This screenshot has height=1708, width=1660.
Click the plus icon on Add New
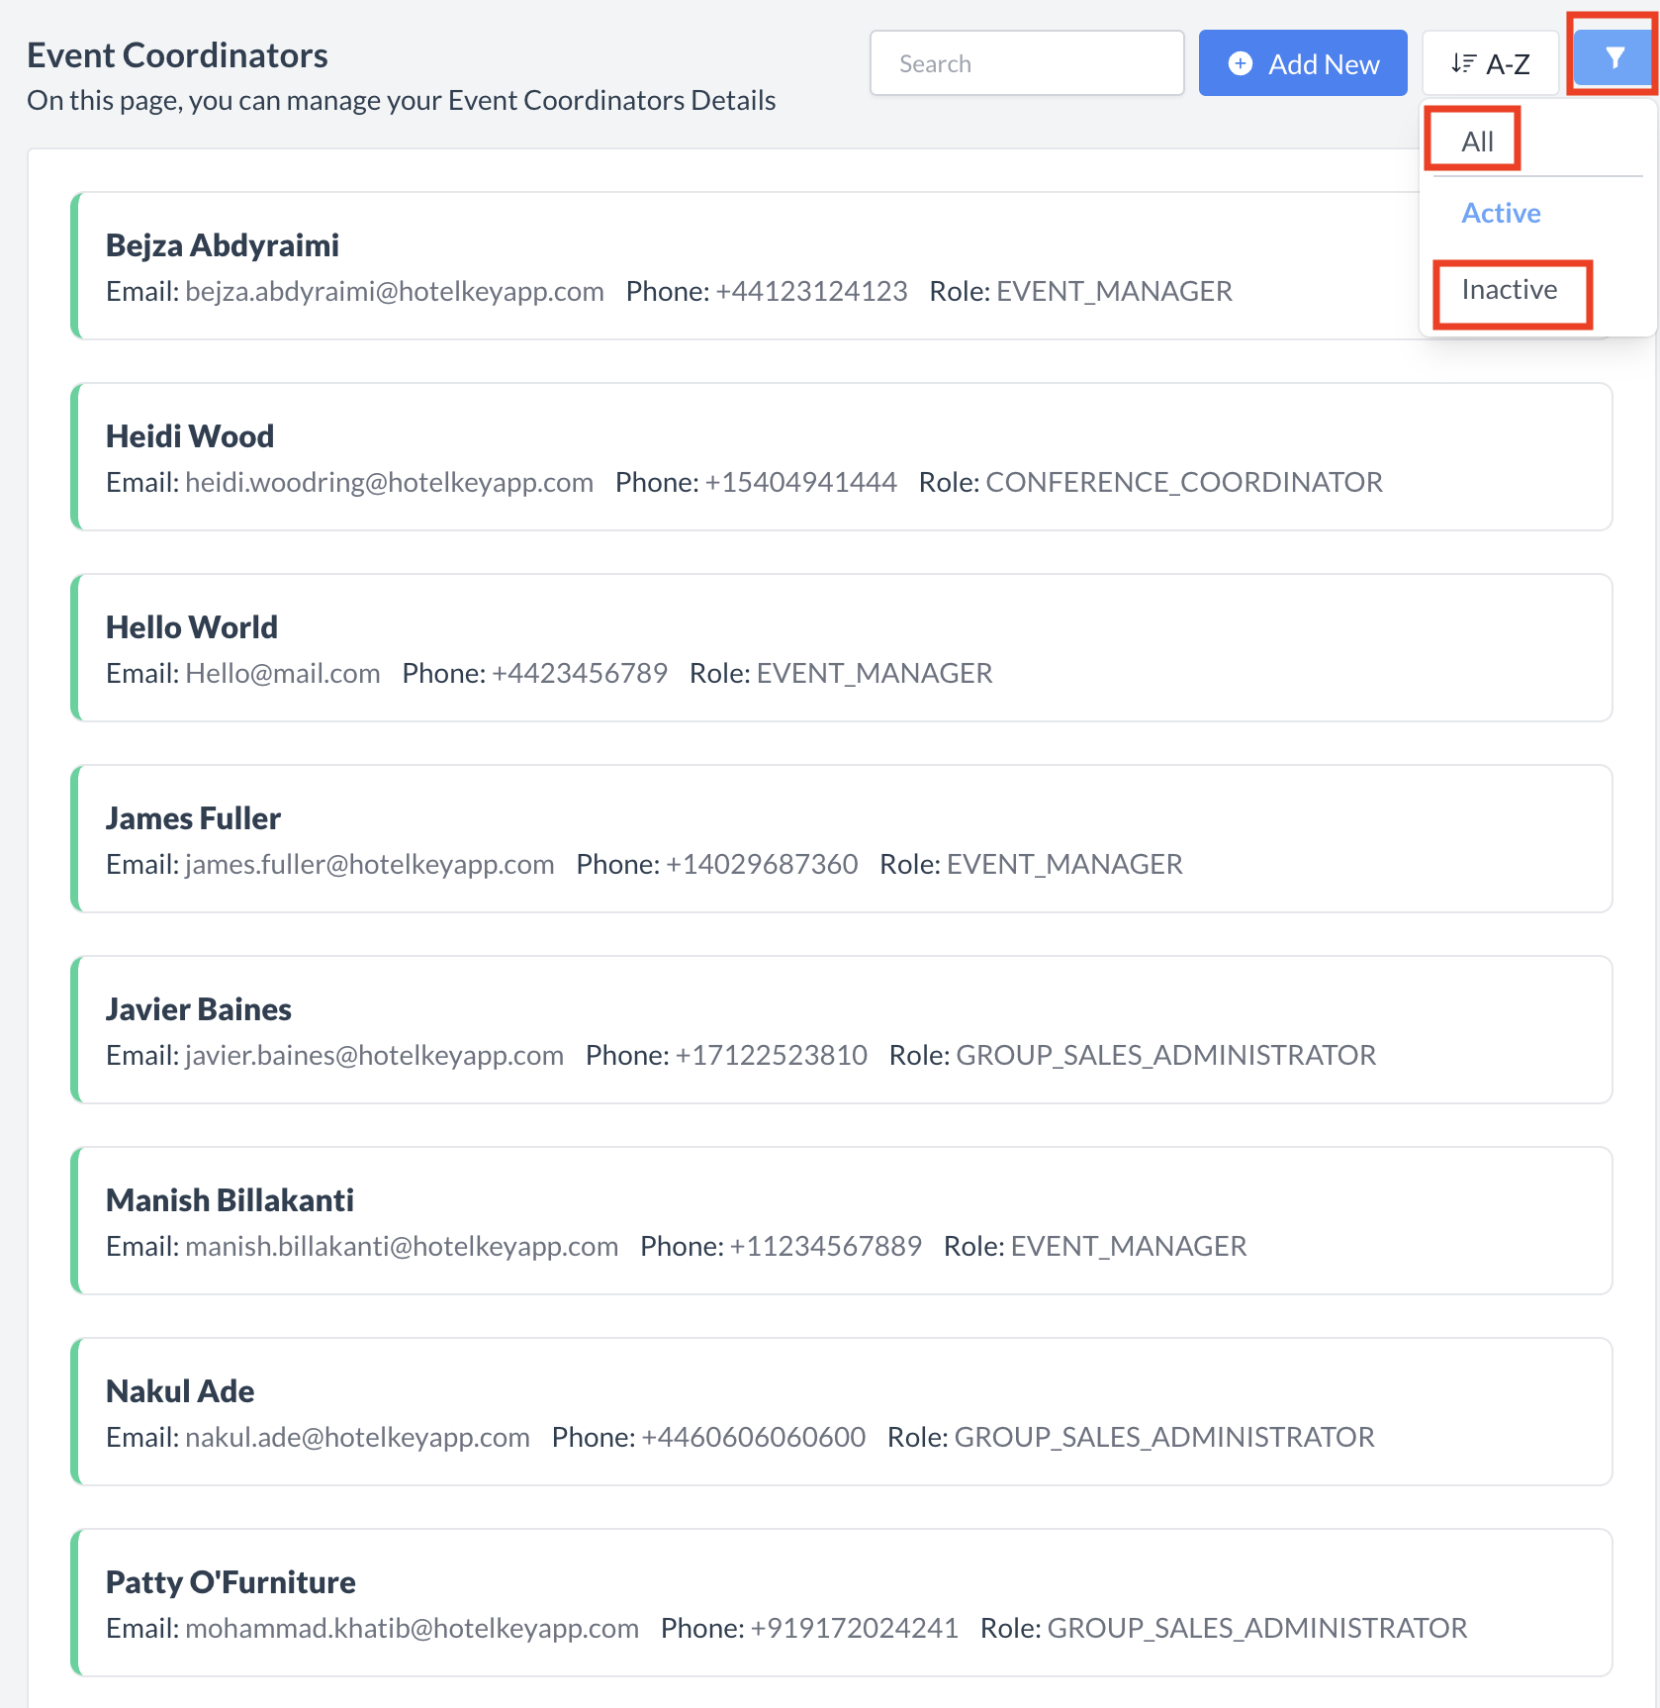tap(1239, 62)
